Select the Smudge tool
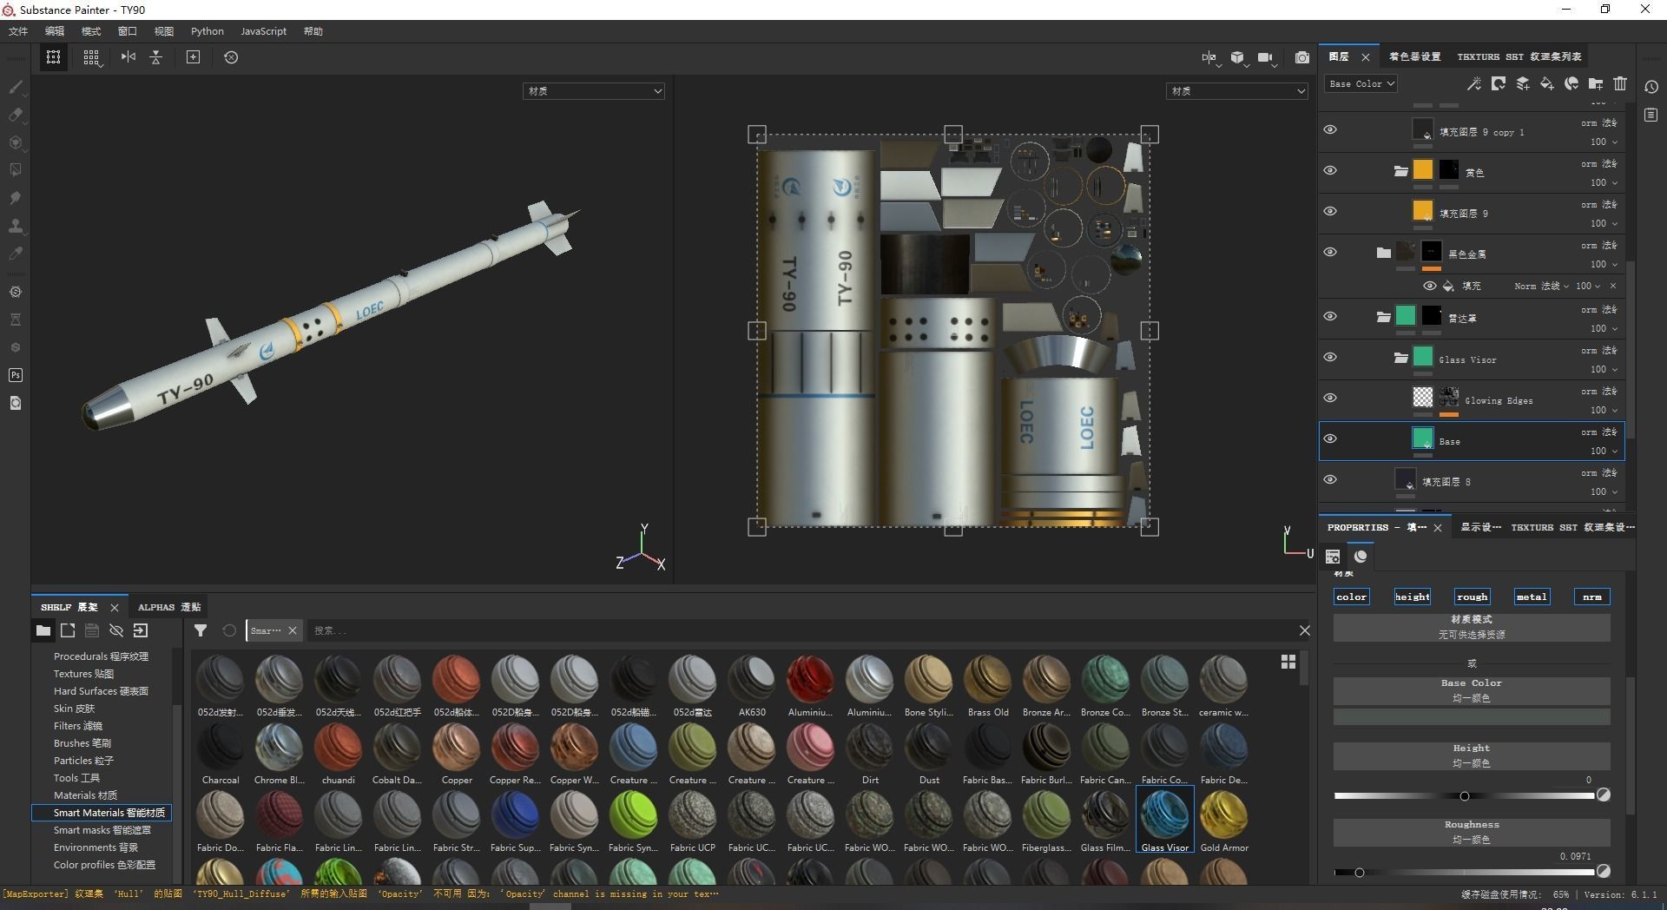 click(x=16, y=198)
